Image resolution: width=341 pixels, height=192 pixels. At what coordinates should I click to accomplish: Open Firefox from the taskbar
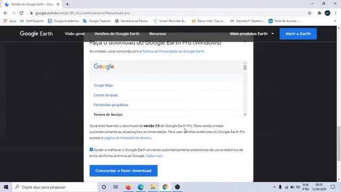coord(128,187)
